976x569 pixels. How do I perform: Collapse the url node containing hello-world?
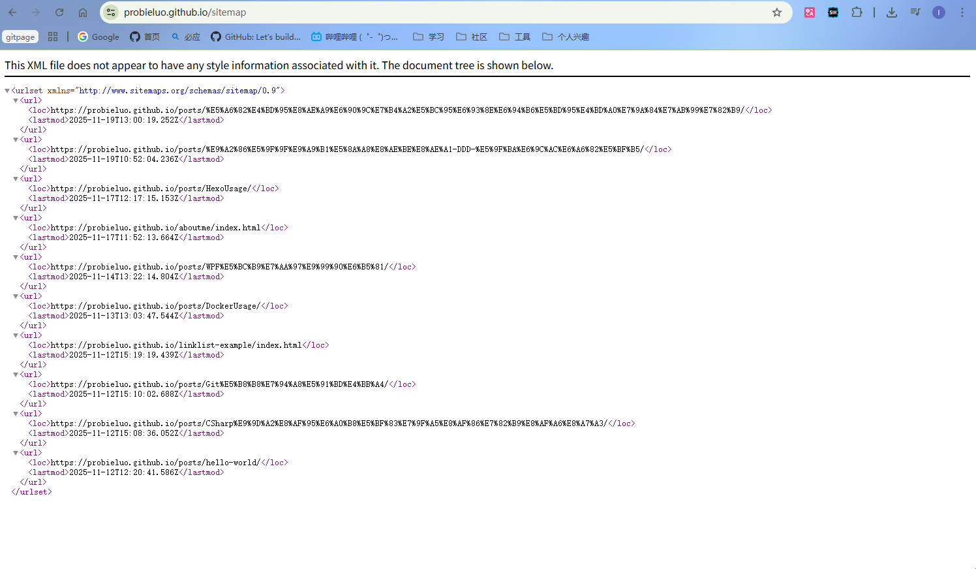click(x=16, y=453)
